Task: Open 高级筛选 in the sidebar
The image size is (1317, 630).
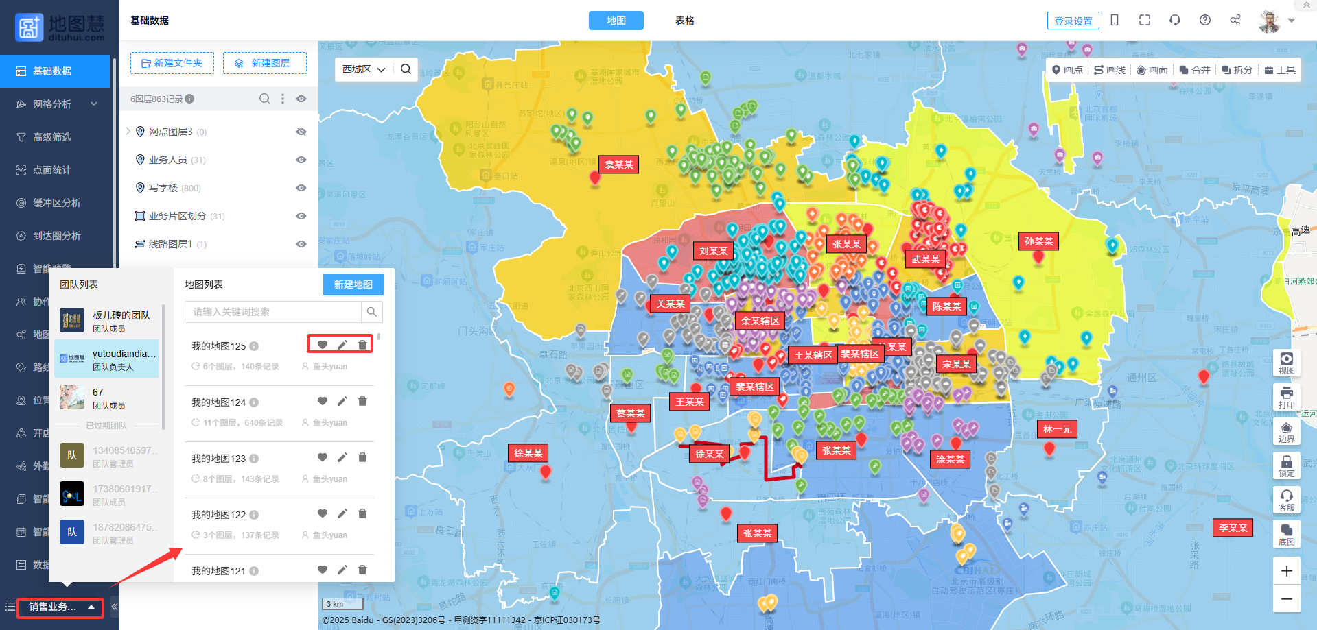Action: point(52,137)
